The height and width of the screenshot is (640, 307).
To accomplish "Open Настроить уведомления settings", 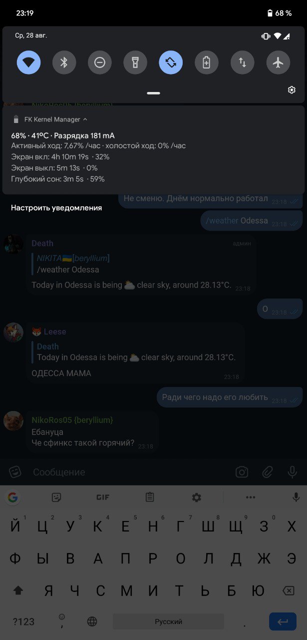I will click(56, 207).
